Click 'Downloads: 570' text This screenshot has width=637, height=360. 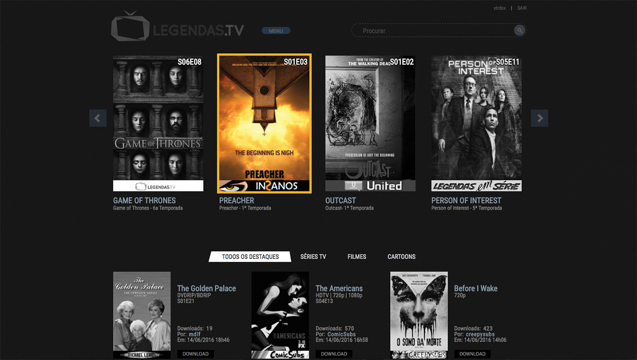pos(335,328)
